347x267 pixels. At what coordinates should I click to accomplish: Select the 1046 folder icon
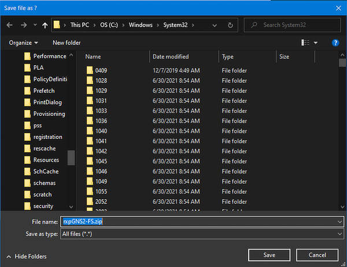pyautogui.click(x=90, y=171)
